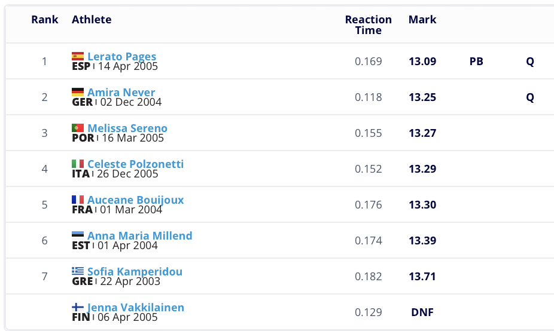The height and width of the screenshot is (331, 554).
Task: Click Sofia Kamperidou name link
Action: click(135, 272)
